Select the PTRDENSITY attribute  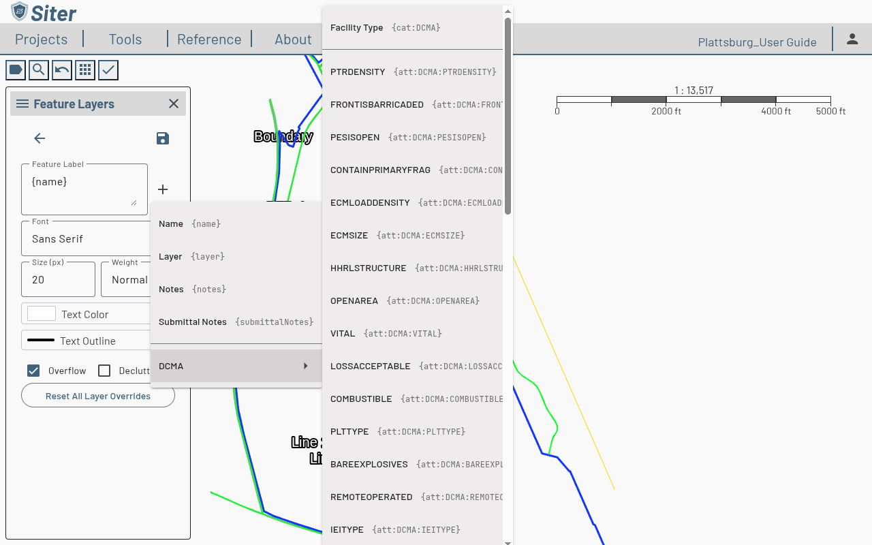pos(412,72)
